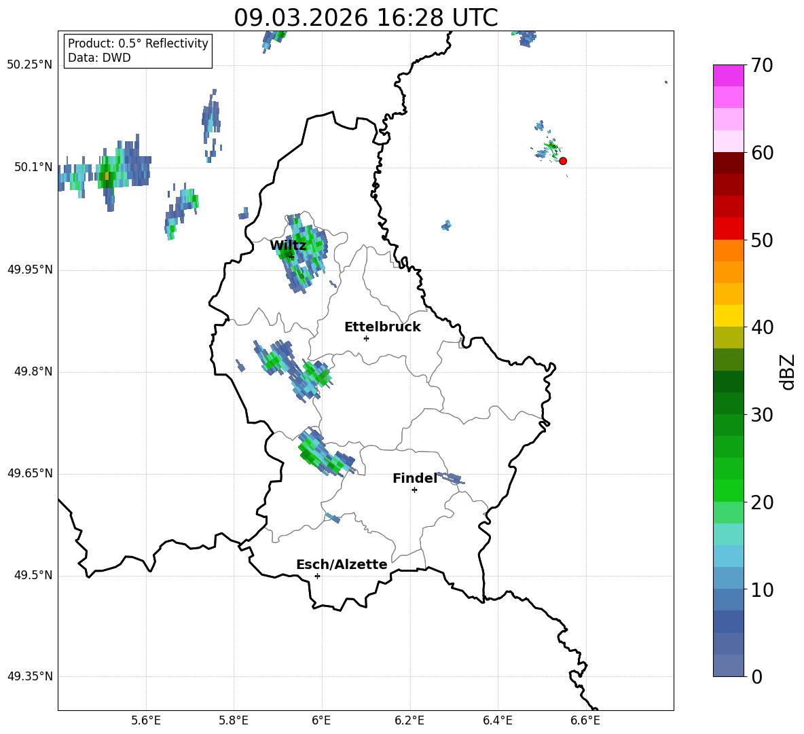
Task: Click the small echo east of Findel
Action: tap(451, 477)
